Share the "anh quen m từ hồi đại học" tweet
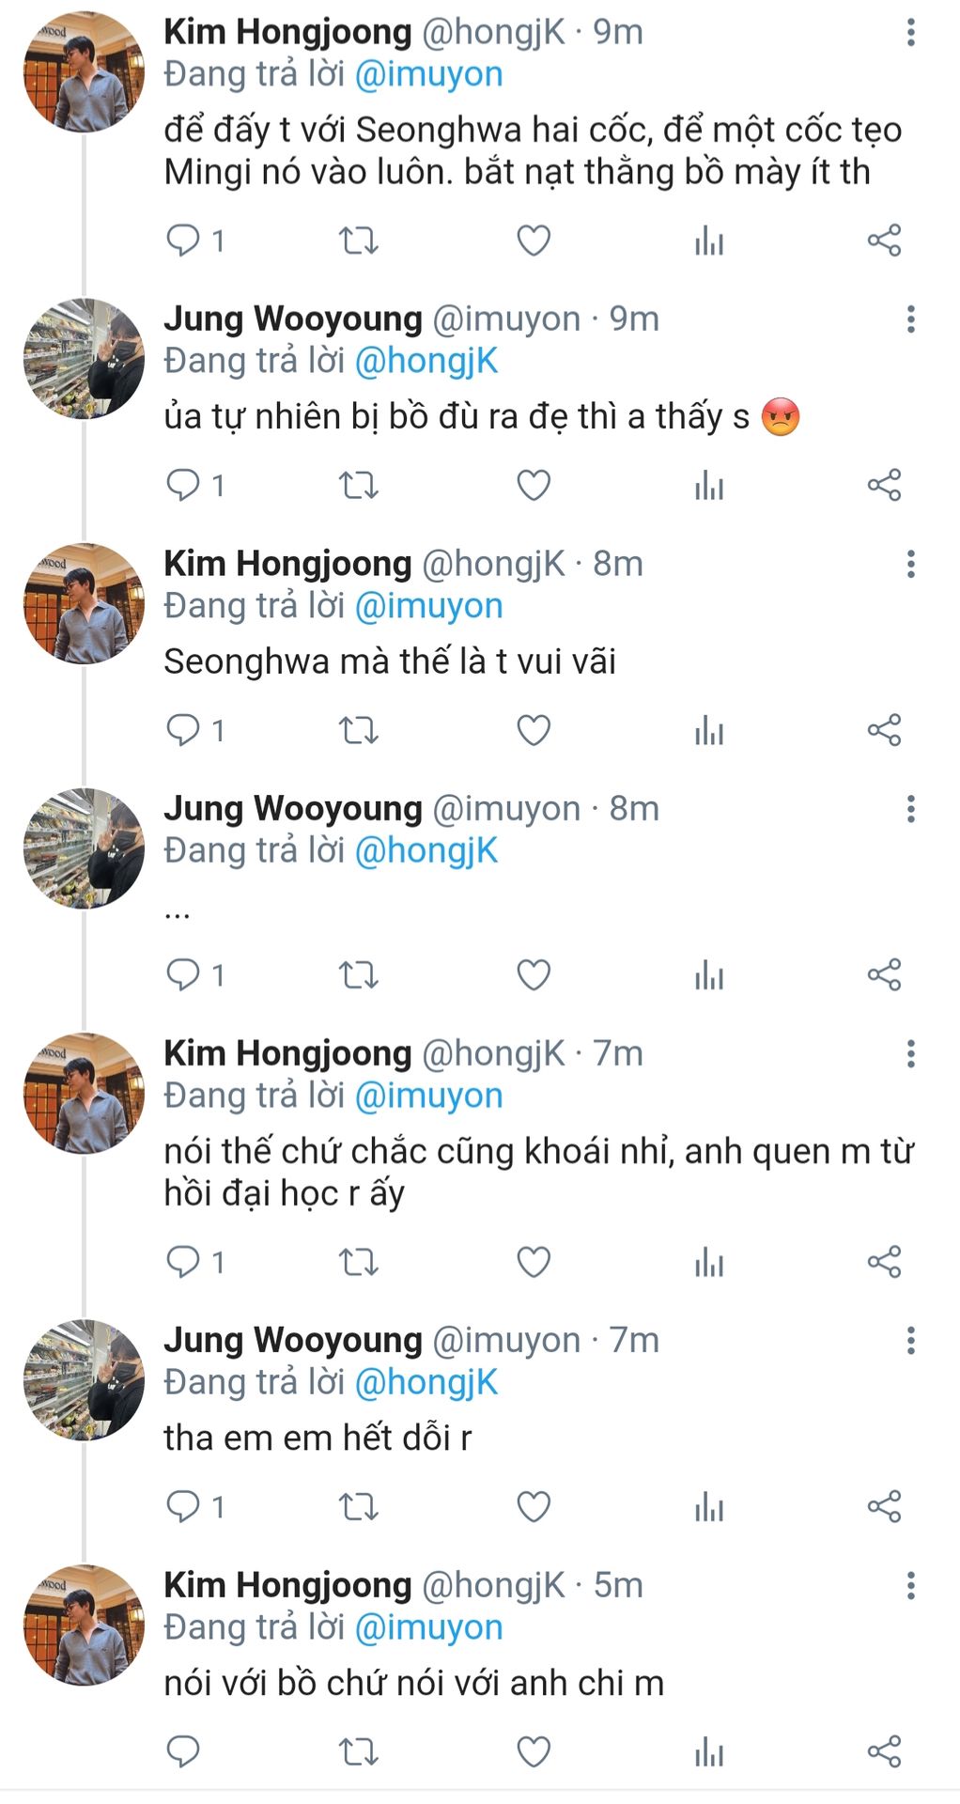This screenshot has height=1804, width=960. tap(884, 1261)
